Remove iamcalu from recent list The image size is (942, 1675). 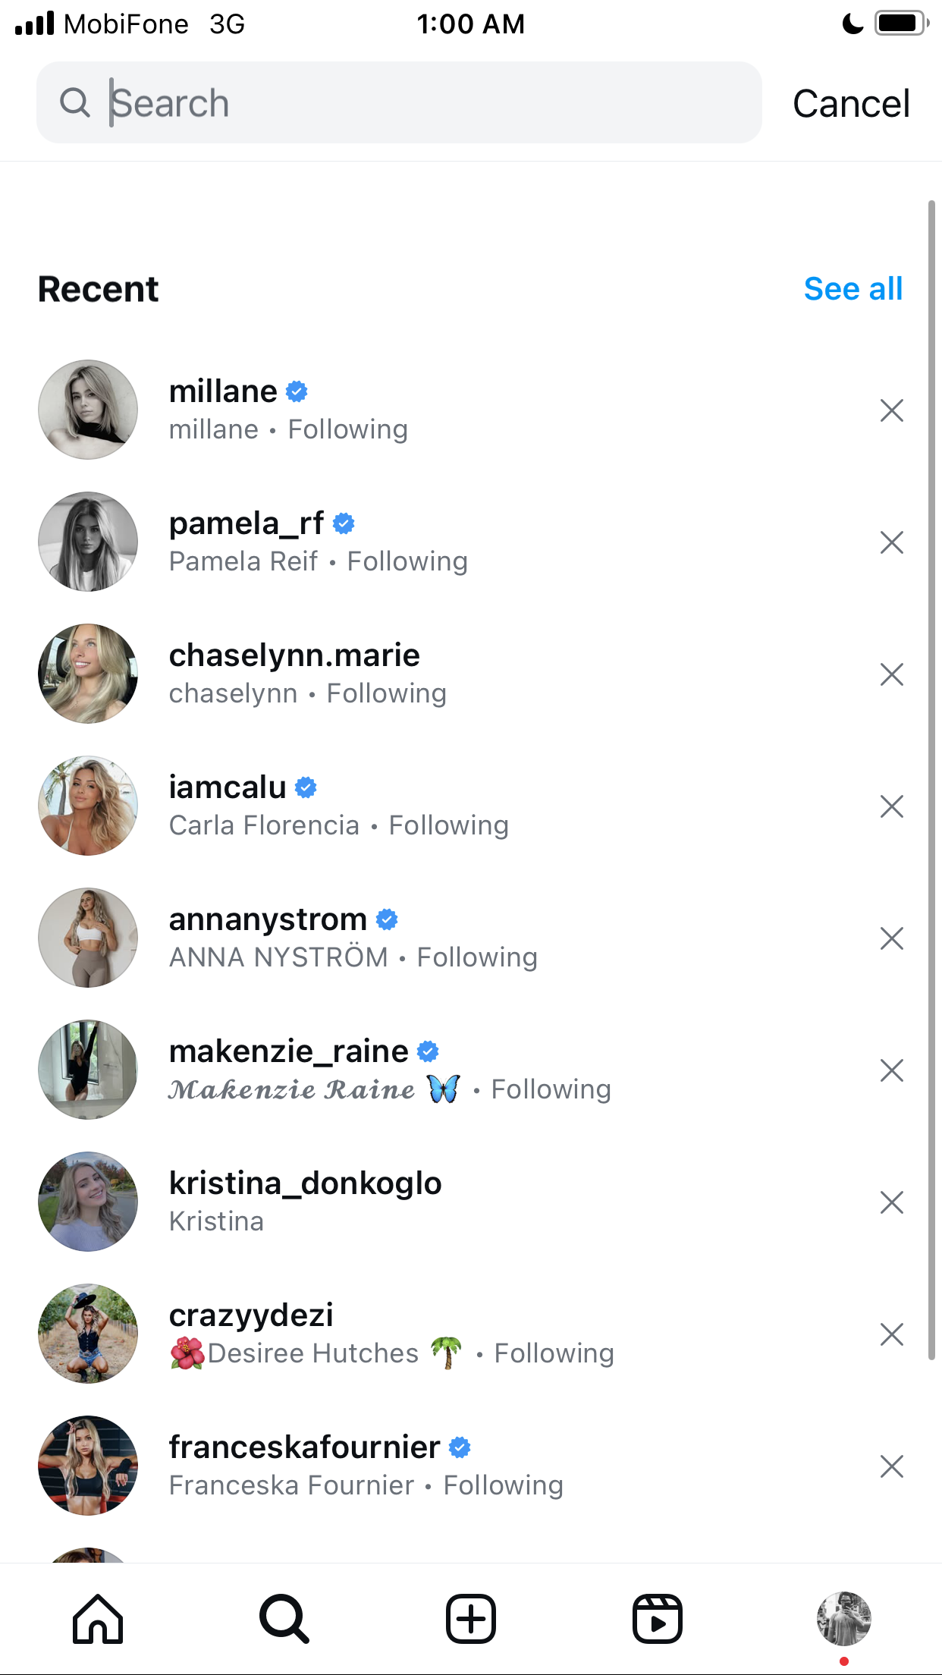[892, 806]
